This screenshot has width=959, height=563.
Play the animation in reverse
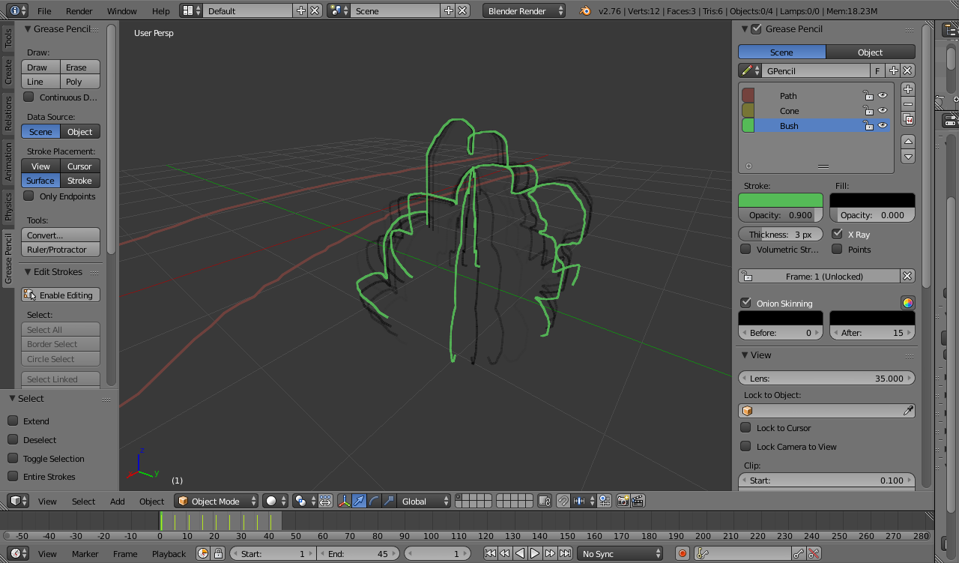(x=520, y=553)
